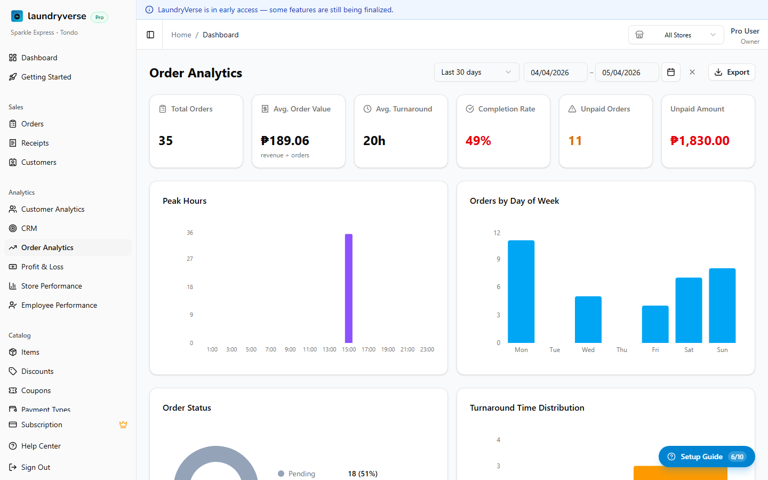The width and height of the screenshot is (768, 480).
Task: Open Receipts in the sidebar
Action: click(x=68, y=143)
